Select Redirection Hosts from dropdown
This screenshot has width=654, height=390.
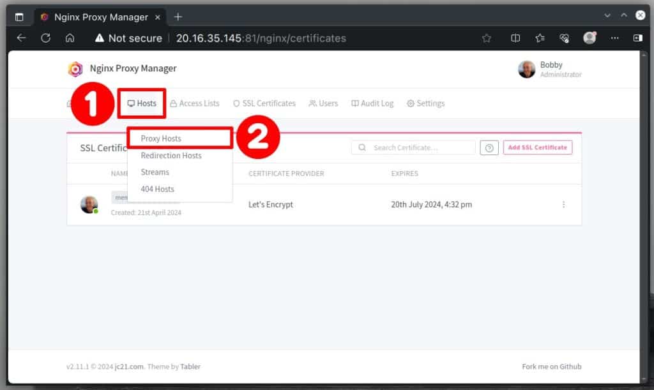pos(179,155)
